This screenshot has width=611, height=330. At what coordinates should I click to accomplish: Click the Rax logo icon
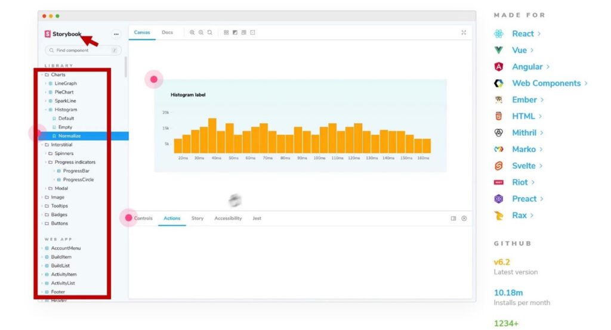(x=498, y=216)
